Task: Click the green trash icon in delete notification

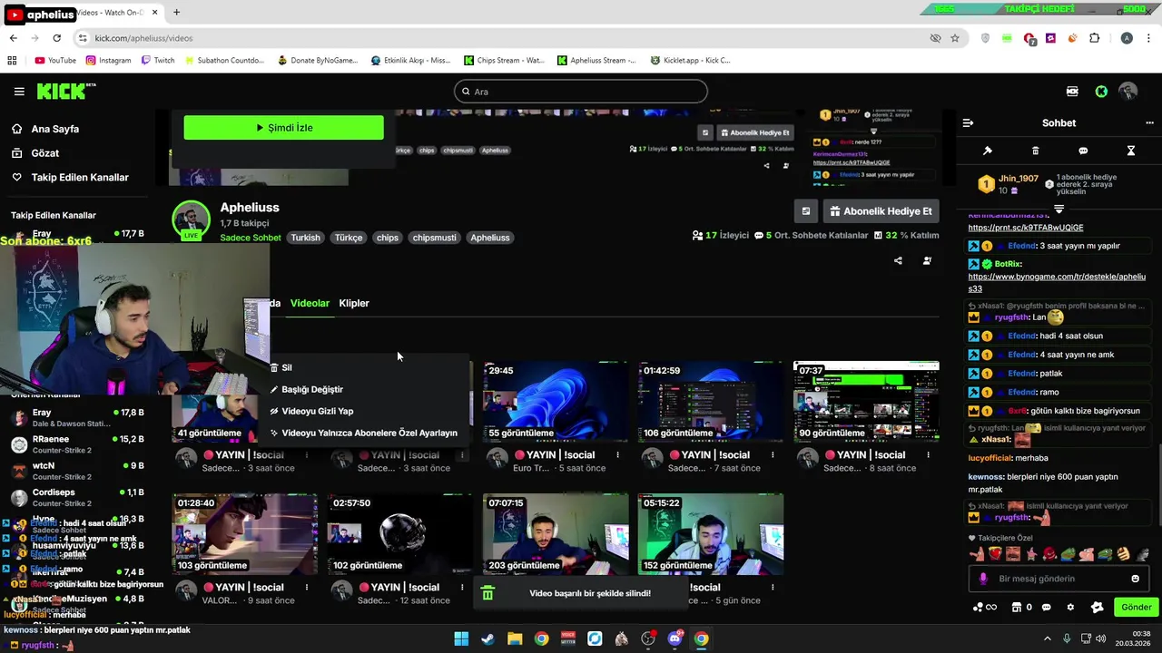Action: tap(487, 593)
